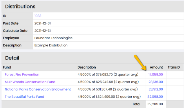The image size is (185, 109).
Task: Click the Total row label
Action: [x=136, y=104]
